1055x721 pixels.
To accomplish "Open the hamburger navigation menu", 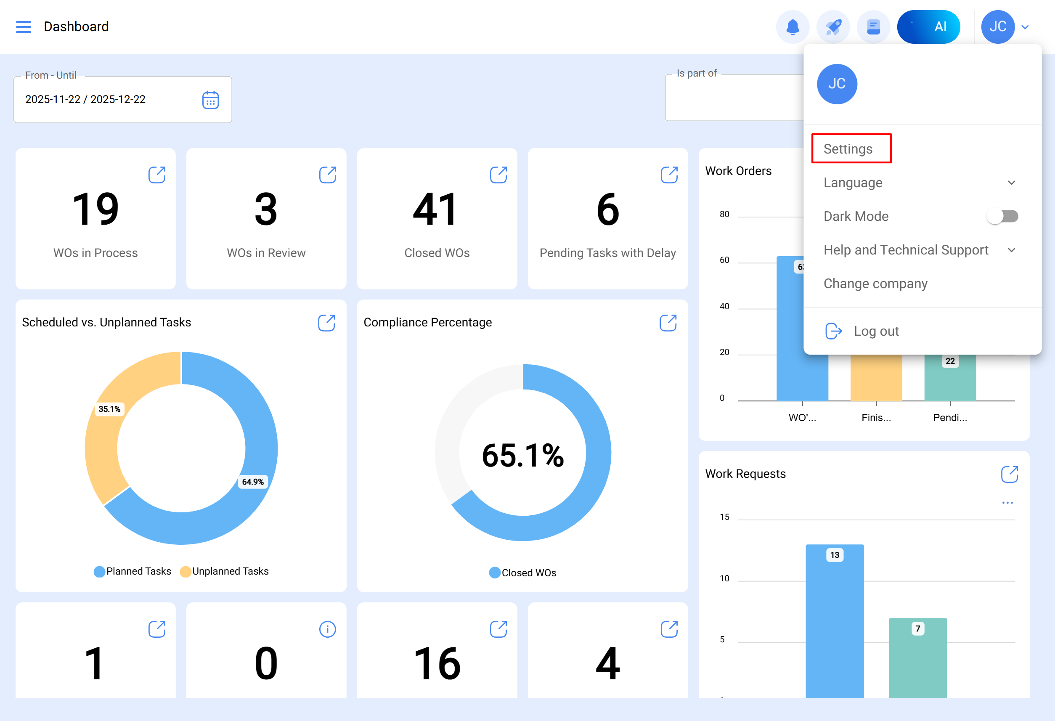I will (x=23, y=27).
